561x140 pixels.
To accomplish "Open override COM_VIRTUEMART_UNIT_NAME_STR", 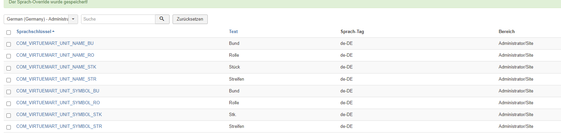I will [x=56, y=79].
